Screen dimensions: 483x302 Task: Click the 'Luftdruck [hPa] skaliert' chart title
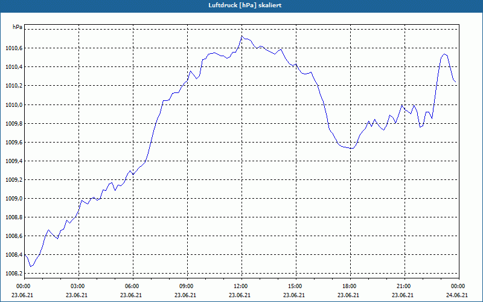pyautogui.click(x=245, y=5)
